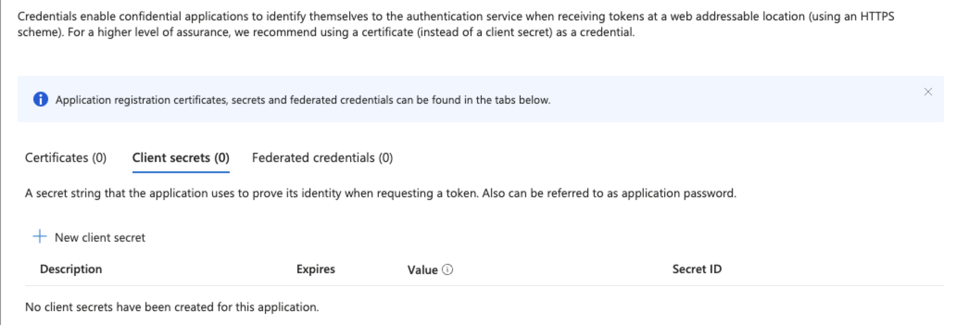Click the info icon beside Value
This screenshot has width=956, height=325.
(x=447, y=269)
